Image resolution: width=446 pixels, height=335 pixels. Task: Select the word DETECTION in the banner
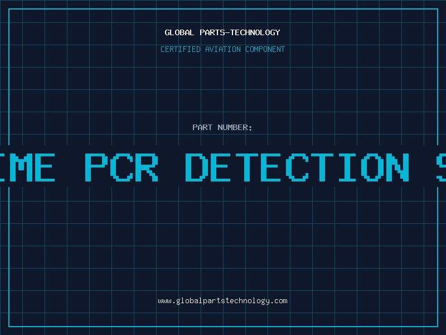pyautogui.click(x=297, y=167)
